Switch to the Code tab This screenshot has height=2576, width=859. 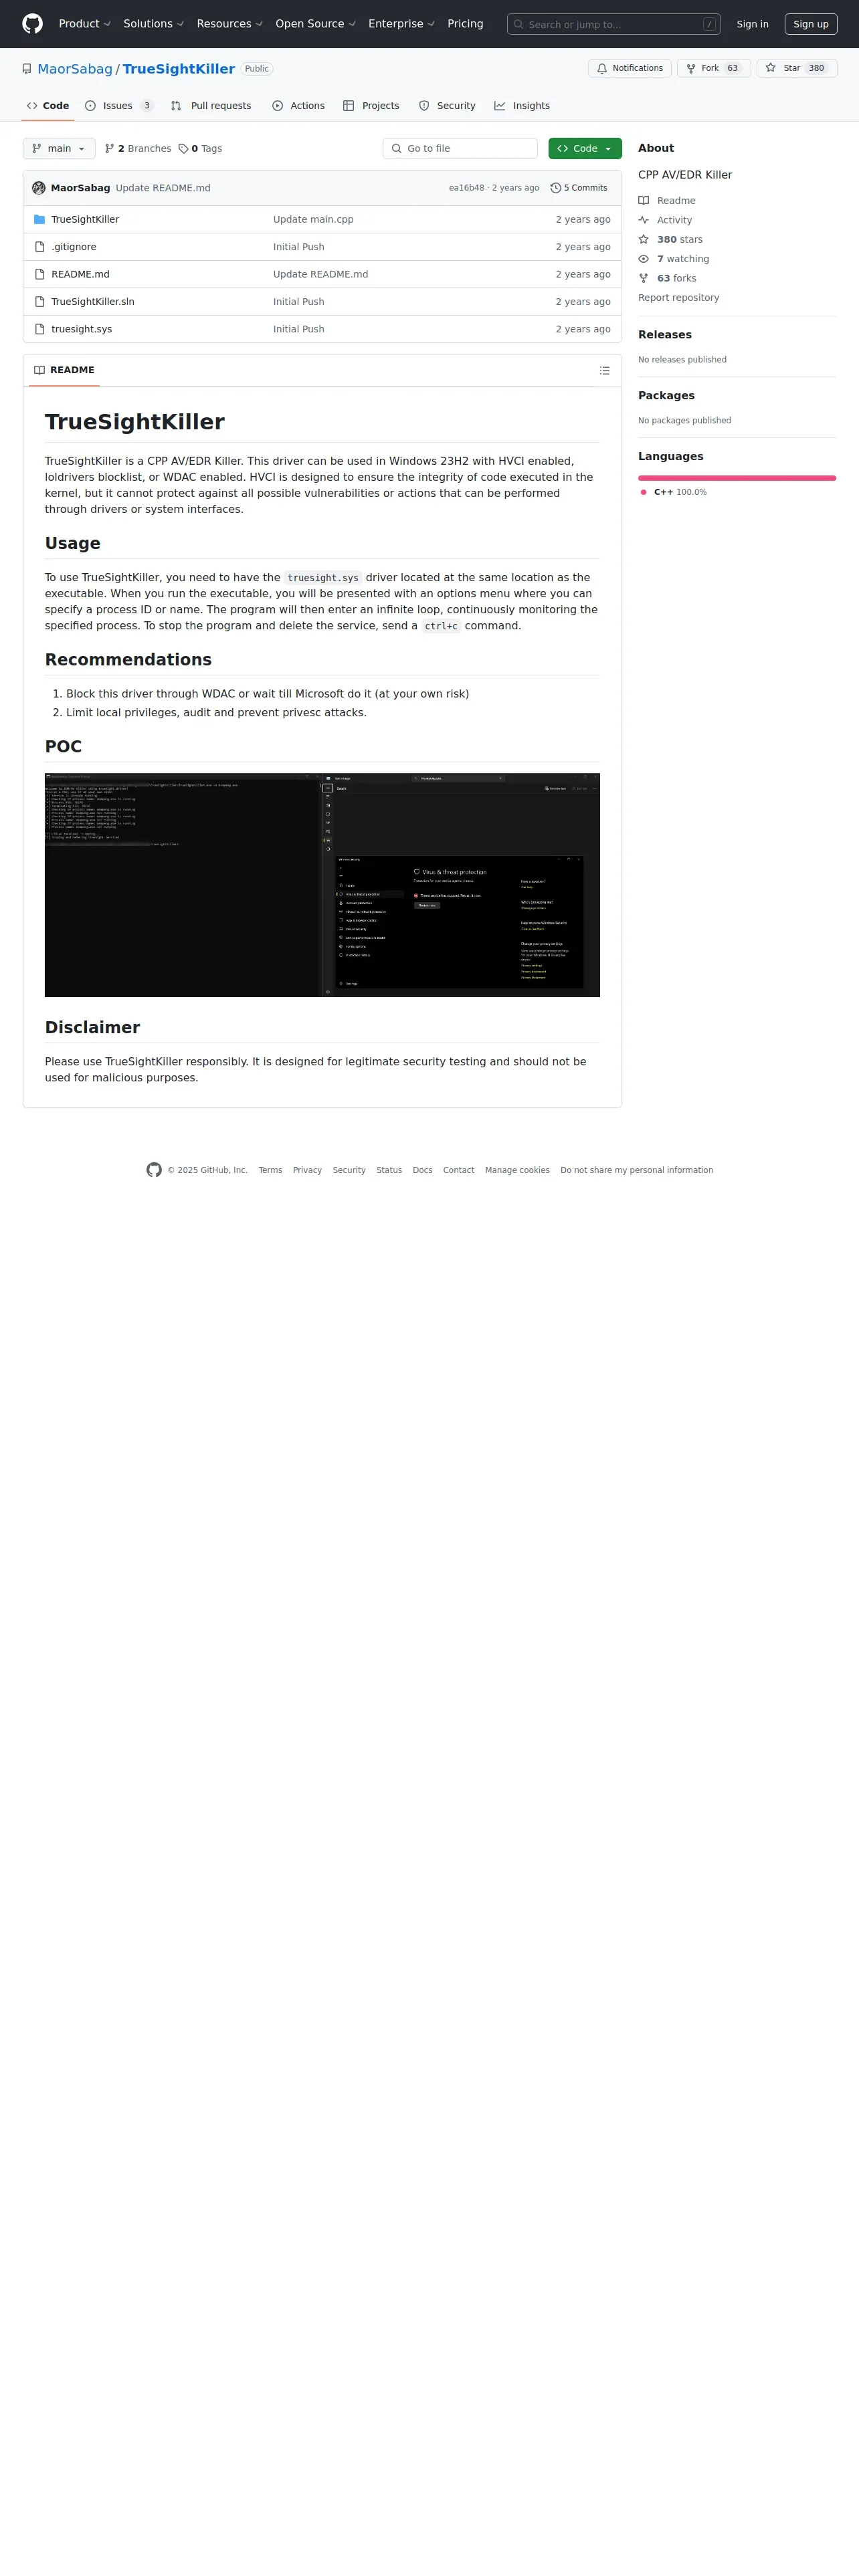(48, 106)
